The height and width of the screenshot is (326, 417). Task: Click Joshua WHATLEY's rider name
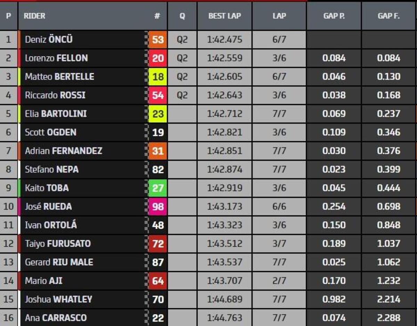[58, 299]
